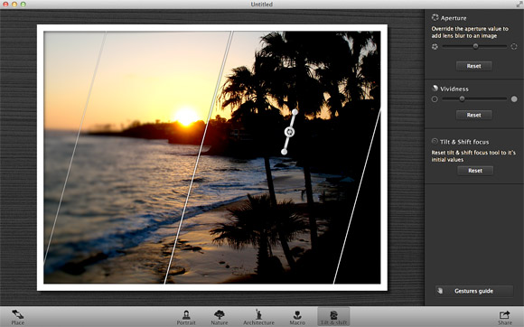Reset the Tilt & Shift focus tool

pos(475,171)
